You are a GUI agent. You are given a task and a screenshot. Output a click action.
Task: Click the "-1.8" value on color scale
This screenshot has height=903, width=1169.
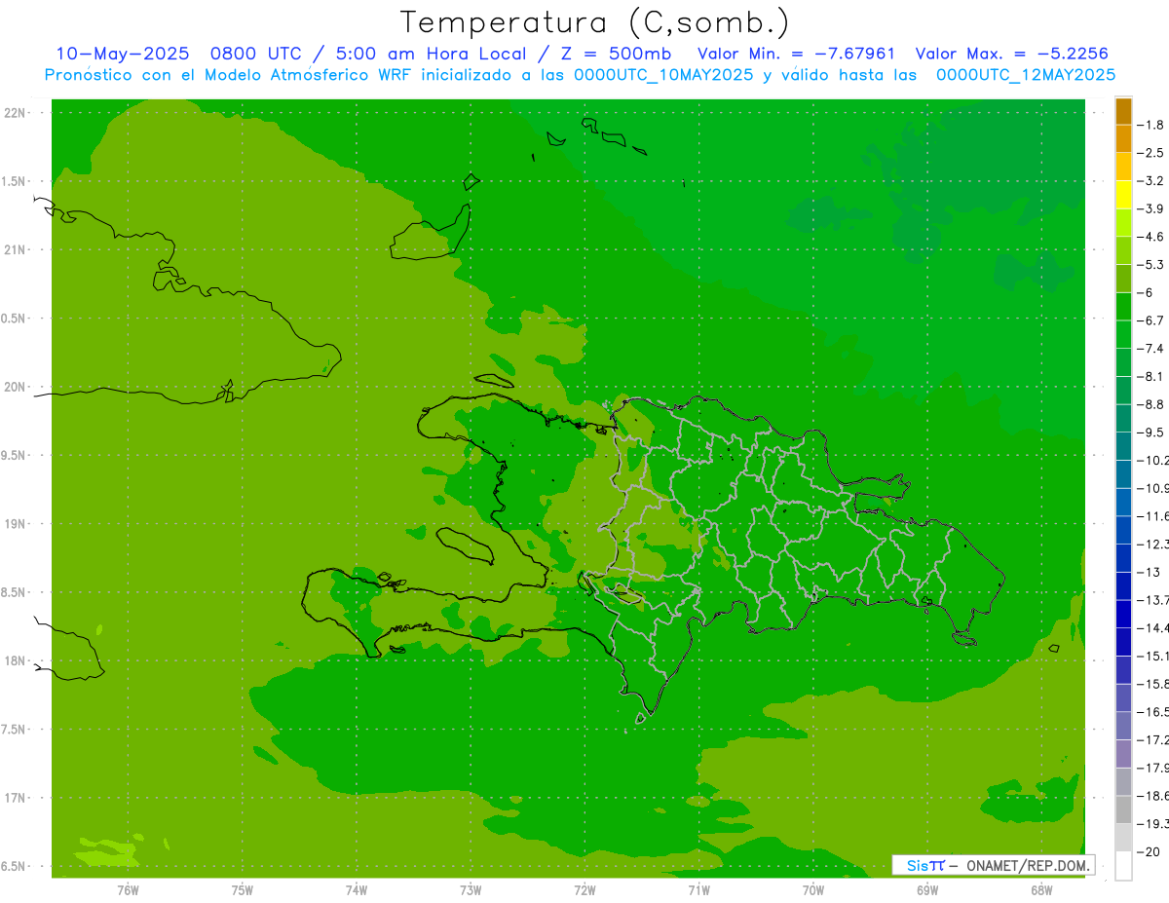click(1151, 125)
